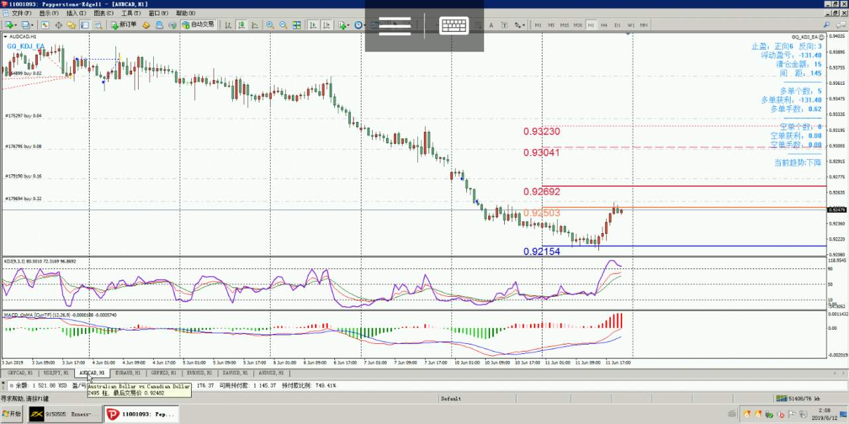The image size is (849, 424).
Task: Click the zoom out magnifier icon
Action: pos(283,25)
